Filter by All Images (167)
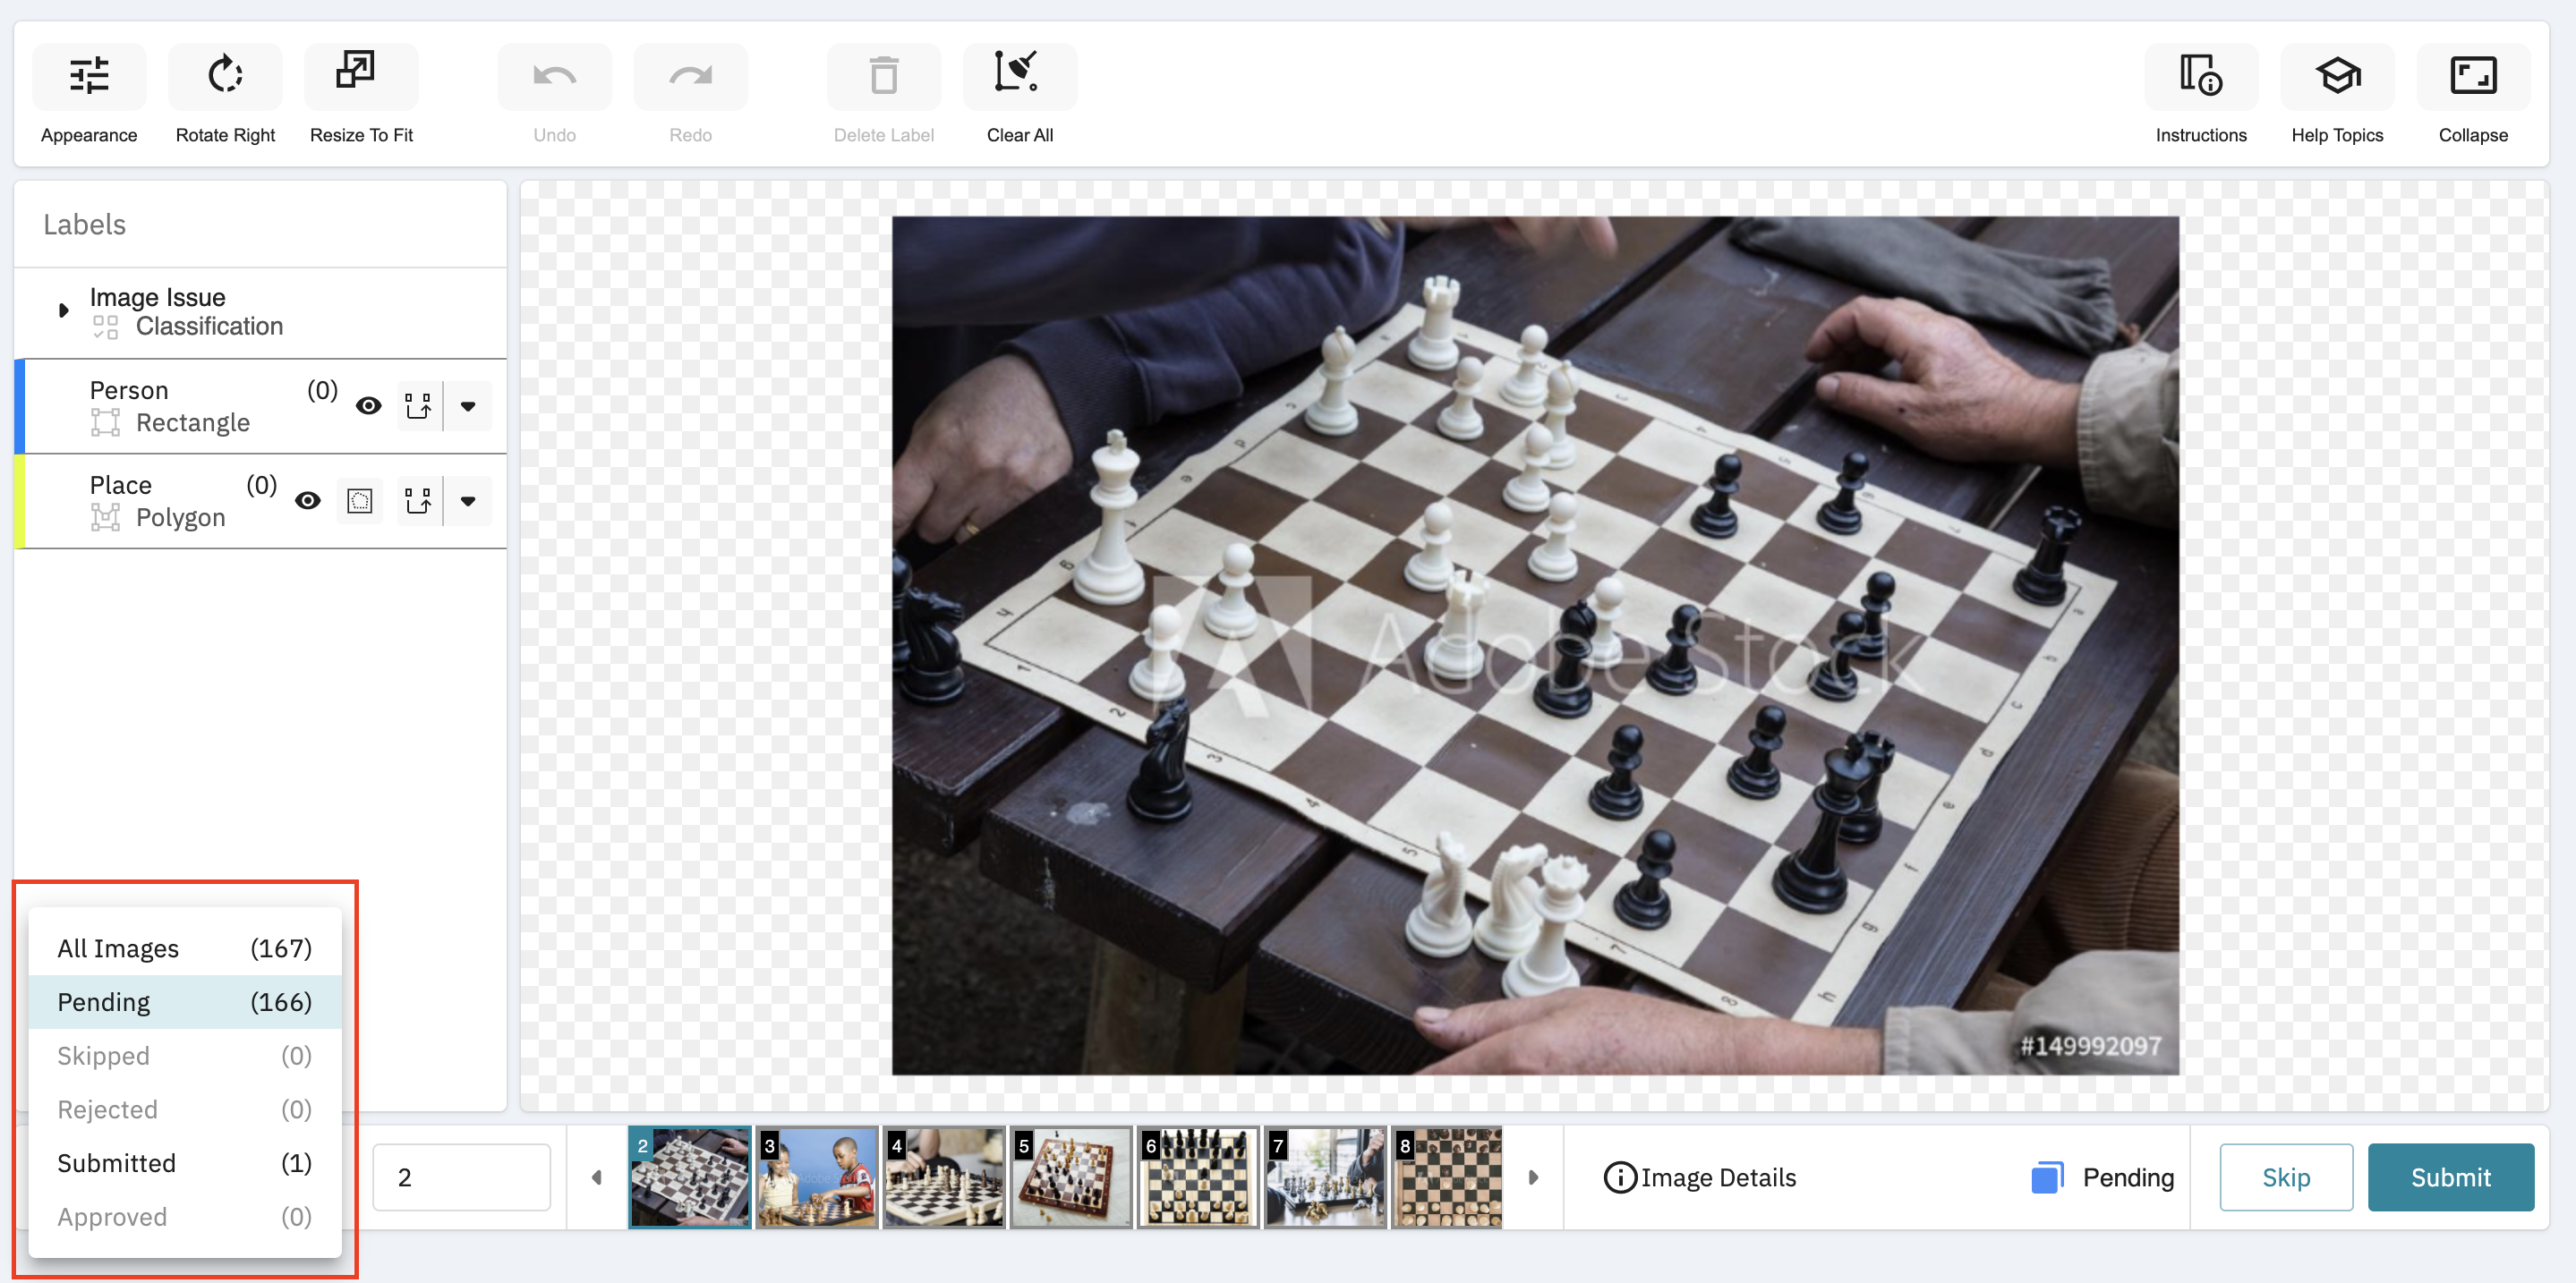This screenshot has width=2576, height=1283. coord(185,948)
